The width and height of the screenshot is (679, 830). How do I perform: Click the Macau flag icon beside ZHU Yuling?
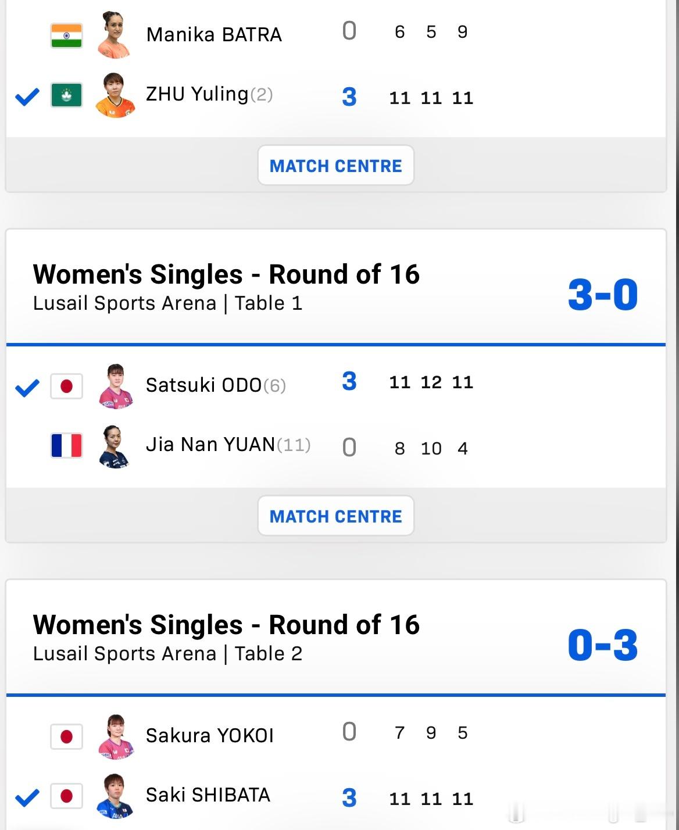click(x=66, y=95)
